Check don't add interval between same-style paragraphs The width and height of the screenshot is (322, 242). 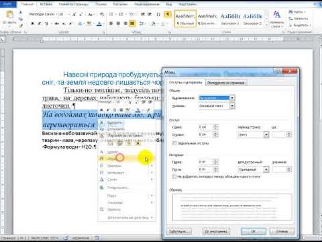[x=174, y=177]
